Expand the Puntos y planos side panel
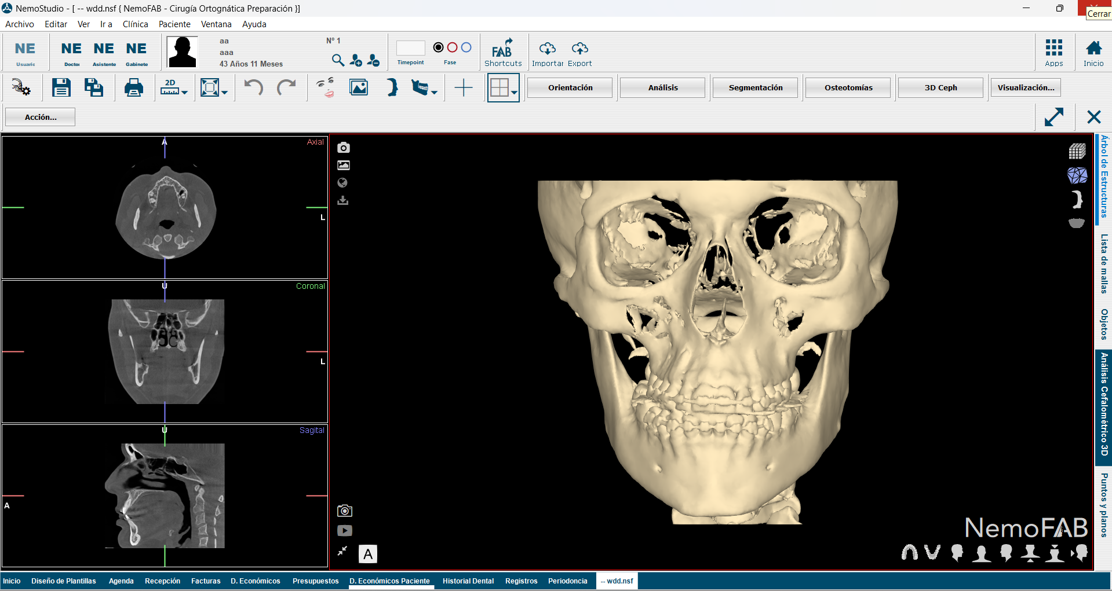Viewport: 1112px width, 591px height. point(1104,505)
